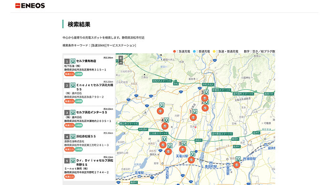Click the 急速(1/1) badge under EneJetセルフ浜北大橋SS
Viewport: 329px width, 185px height.
[x=69, y=101]
